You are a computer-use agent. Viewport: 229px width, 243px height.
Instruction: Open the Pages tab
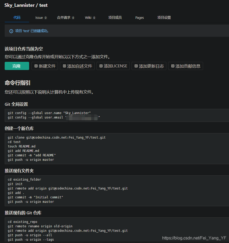[139, 18]
